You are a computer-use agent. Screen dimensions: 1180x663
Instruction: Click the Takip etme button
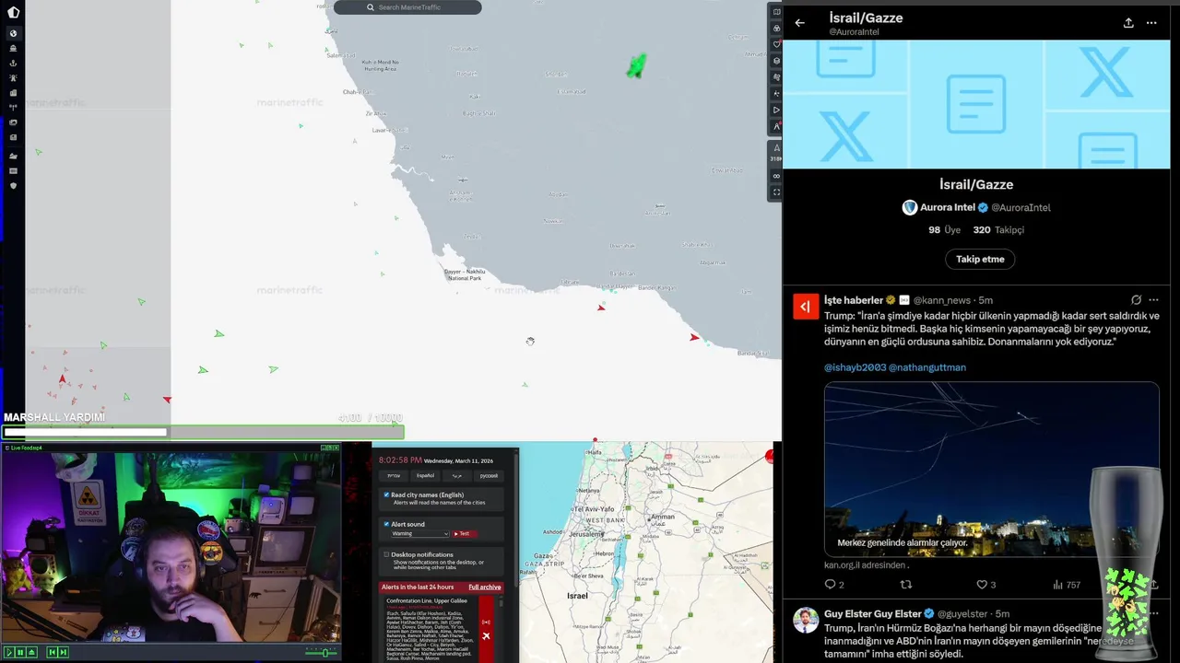(980, 260)
